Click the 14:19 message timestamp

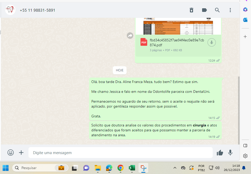click(x=211, y=137)
